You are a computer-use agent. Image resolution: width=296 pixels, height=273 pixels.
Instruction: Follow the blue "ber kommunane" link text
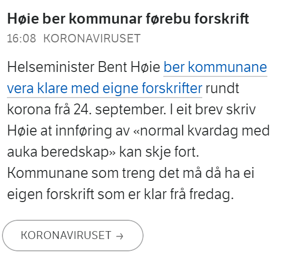[x=215, y=67]
